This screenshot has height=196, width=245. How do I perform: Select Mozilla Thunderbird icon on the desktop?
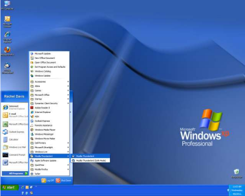coord(7,68)
